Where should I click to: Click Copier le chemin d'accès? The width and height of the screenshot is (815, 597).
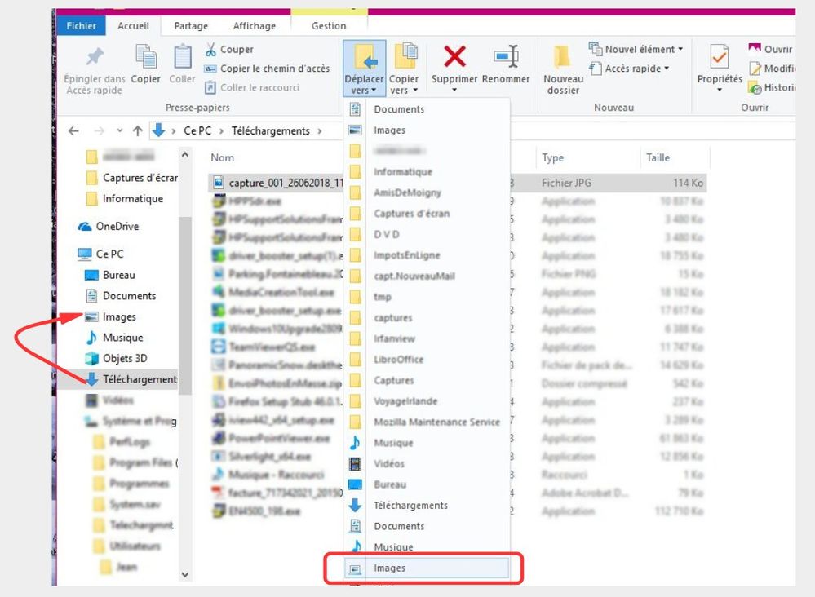[274, 69]
